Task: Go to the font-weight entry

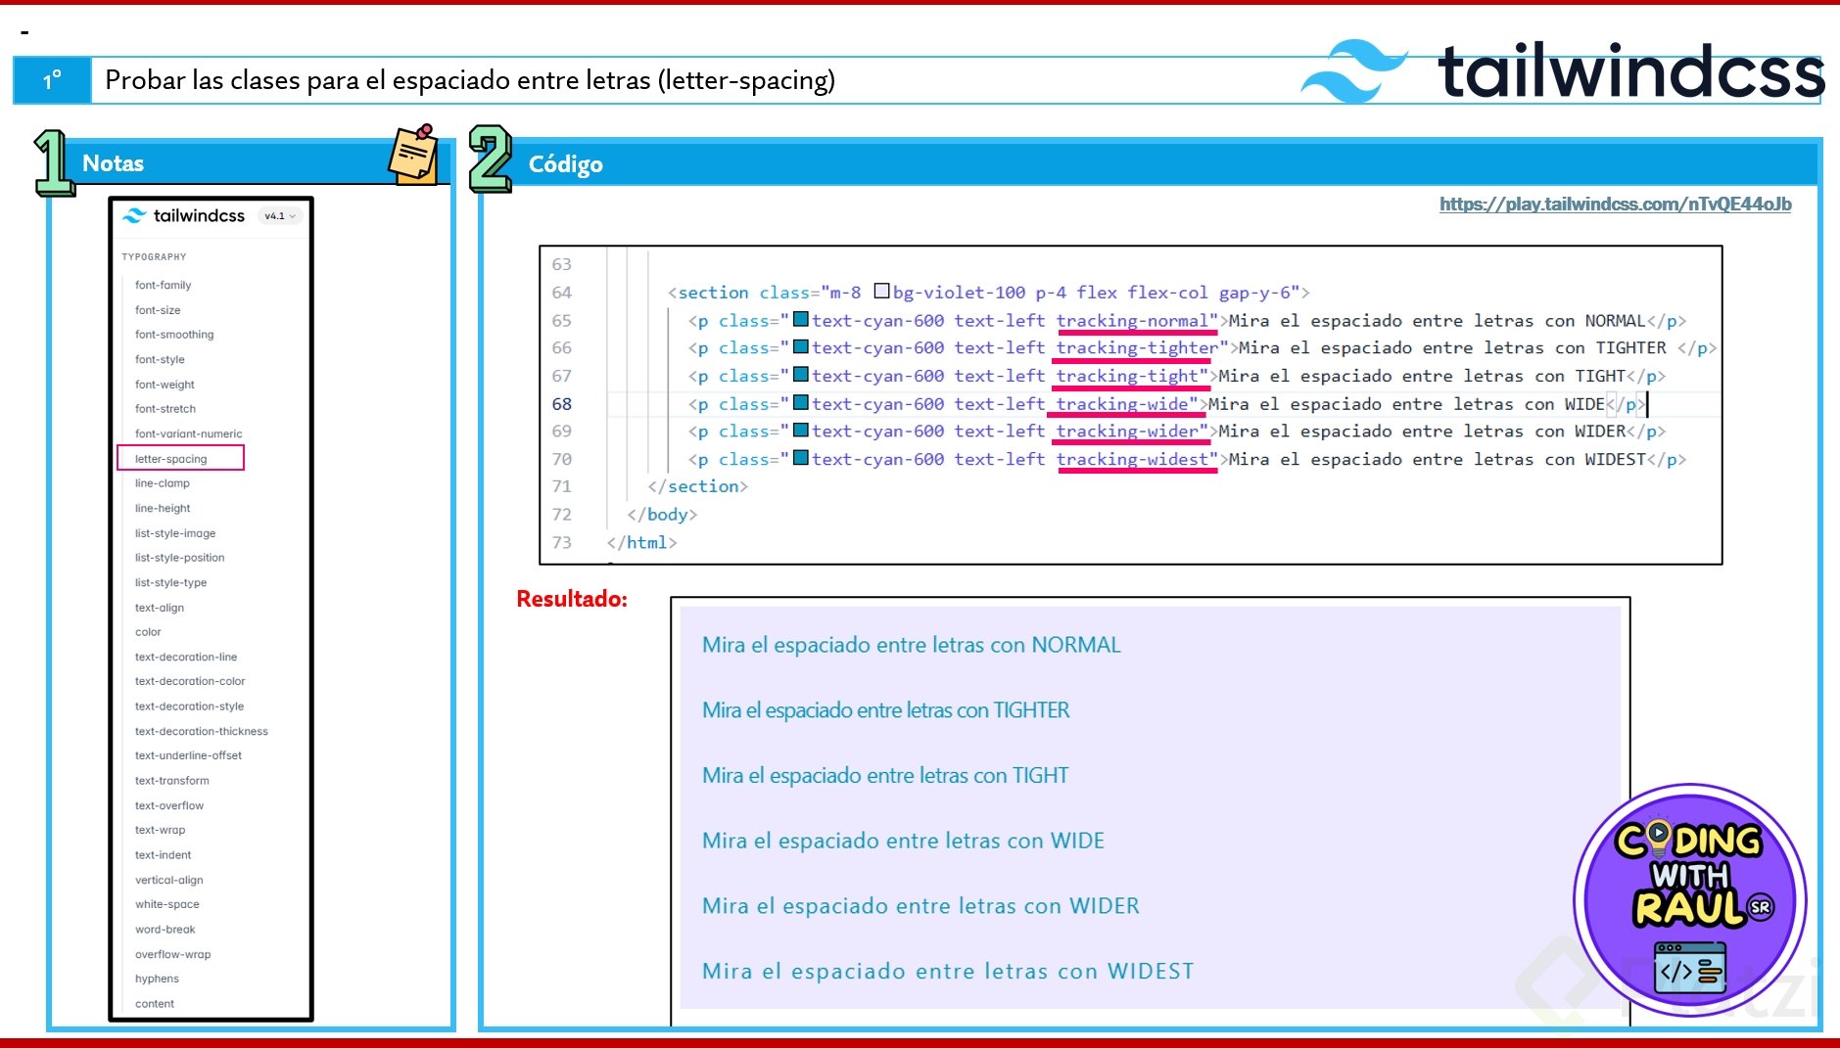Action: [x=165, y=385]
